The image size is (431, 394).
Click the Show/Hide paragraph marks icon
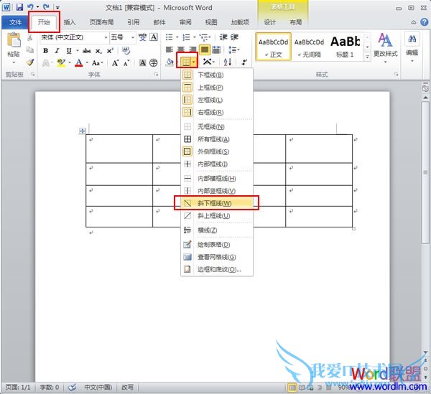coord(244,62)
